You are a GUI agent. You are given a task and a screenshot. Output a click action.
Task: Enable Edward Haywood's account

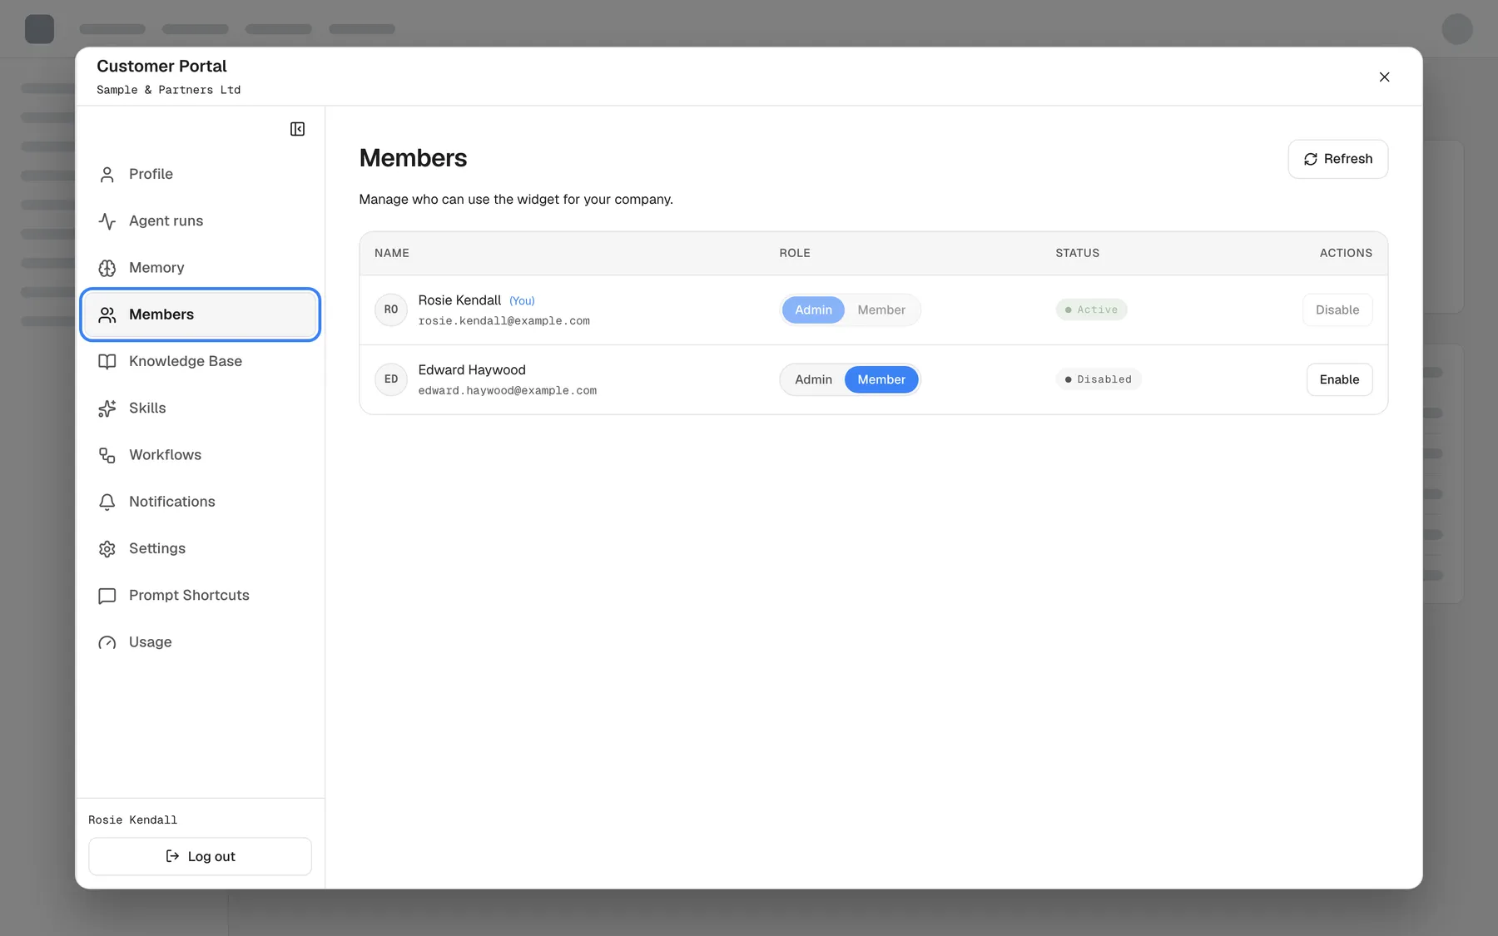(x=1339, y=379)
